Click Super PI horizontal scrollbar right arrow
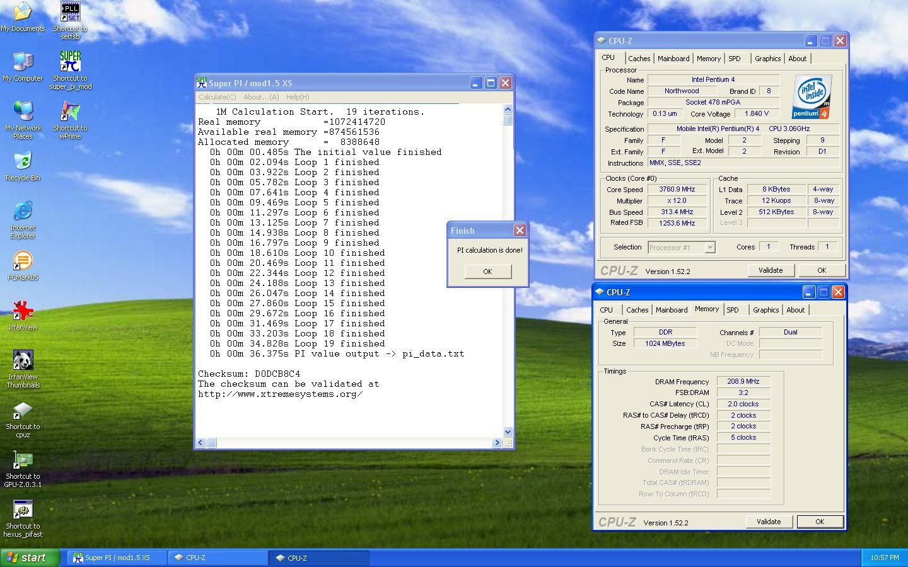This screenshot has height=567, width=908. 497,443
